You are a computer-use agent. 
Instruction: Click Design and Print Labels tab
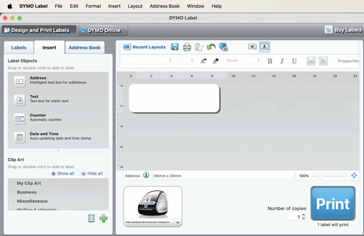[x=39, y=30]
